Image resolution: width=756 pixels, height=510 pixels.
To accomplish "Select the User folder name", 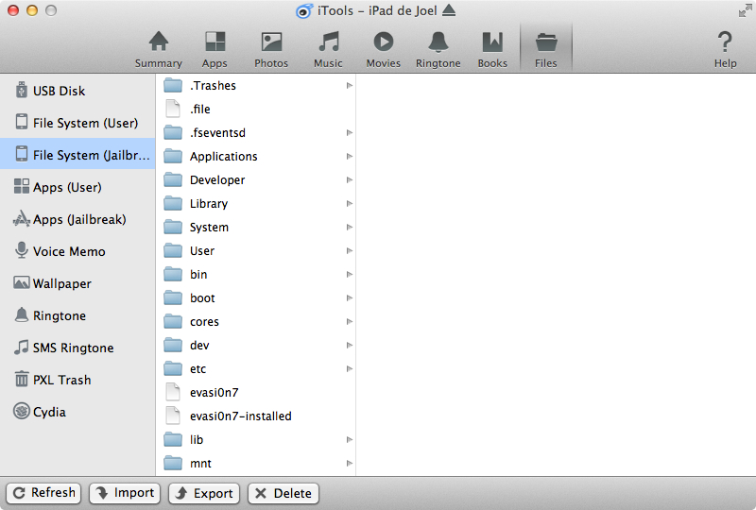I will (x=202, y=251).
